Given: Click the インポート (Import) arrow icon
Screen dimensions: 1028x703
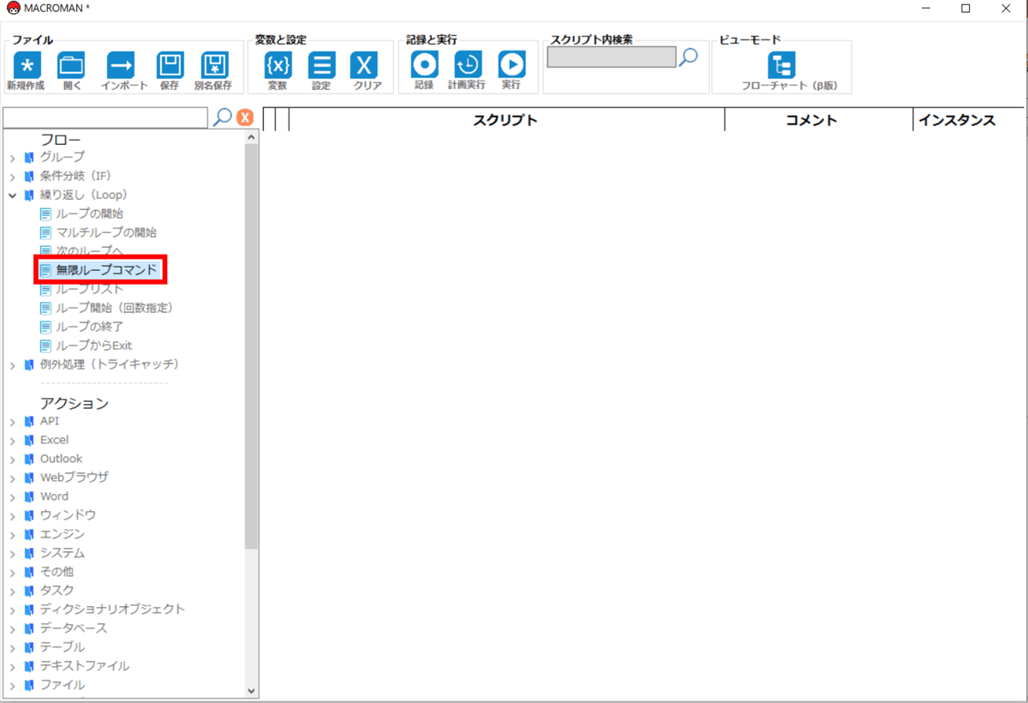Looking at the screenshot, I should point(121,65).
